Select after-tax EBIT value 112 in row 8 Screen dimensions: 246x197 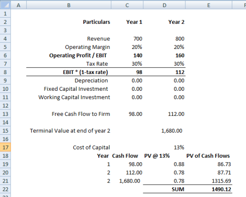point(180,72)
